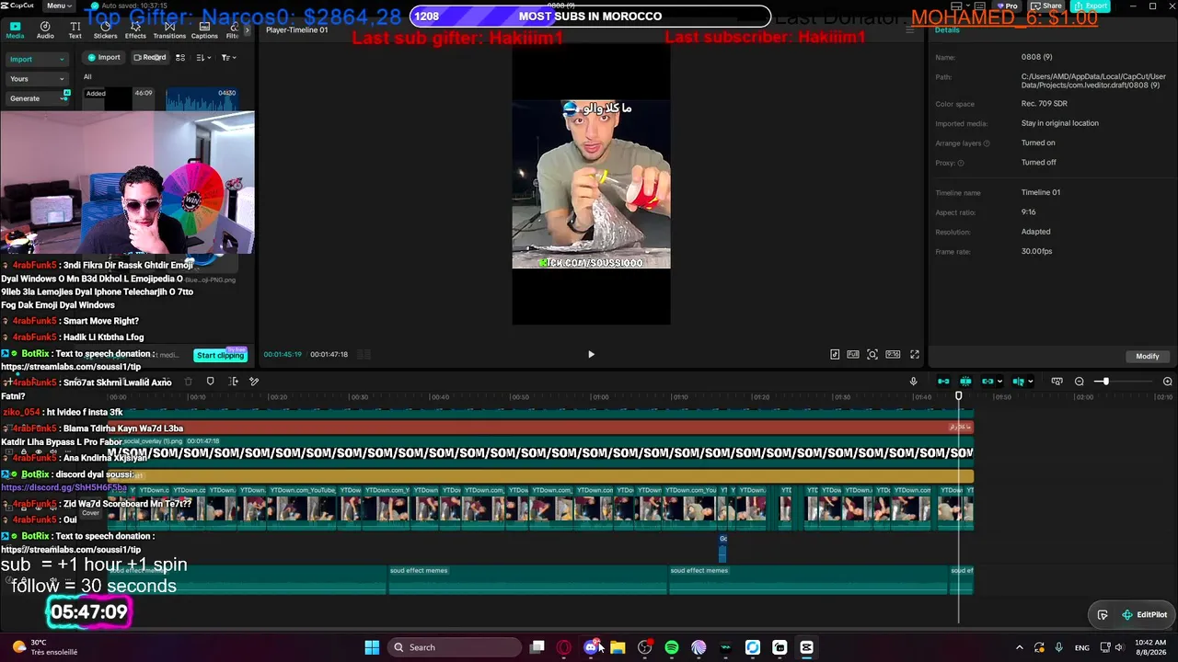This screenshot has width=1178, height=662.
Task: Expand the Yours section dropdown
Action: [37, 79]
